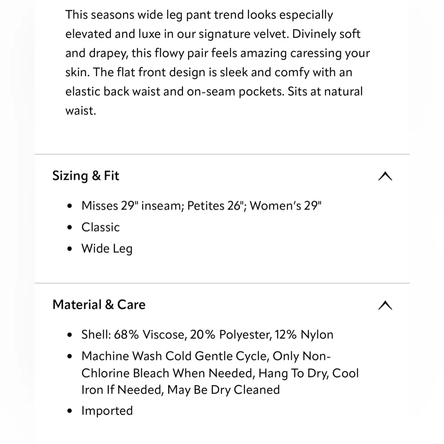Click the Material & Care section heading
The image size is (444, 444).
99,305
